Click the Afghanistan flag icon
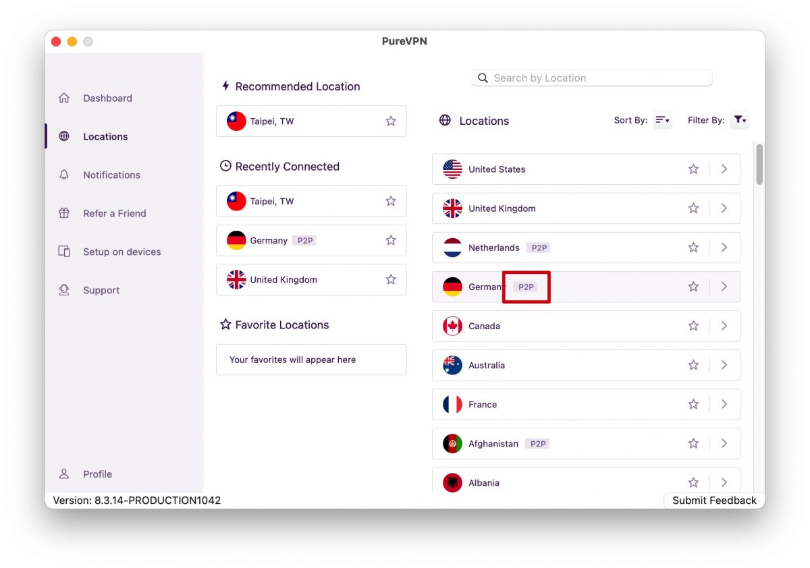Image resolution: width=810 pixels, height=568 pixels. point(452,443)
